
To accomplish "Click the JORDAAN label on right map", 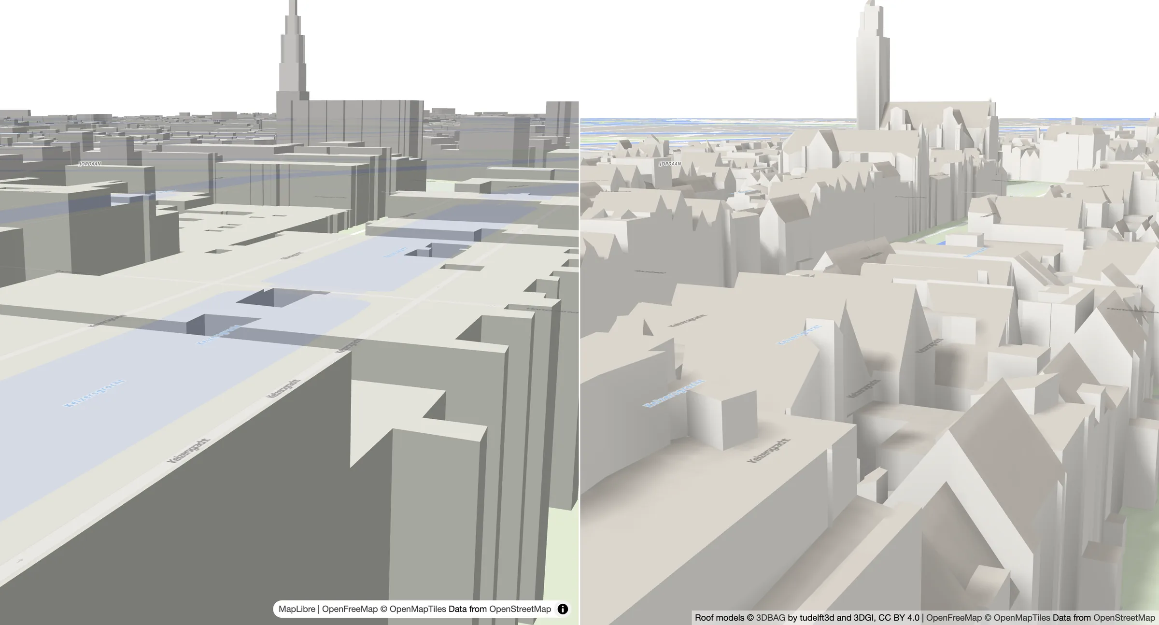I will [x=670, y=164].
